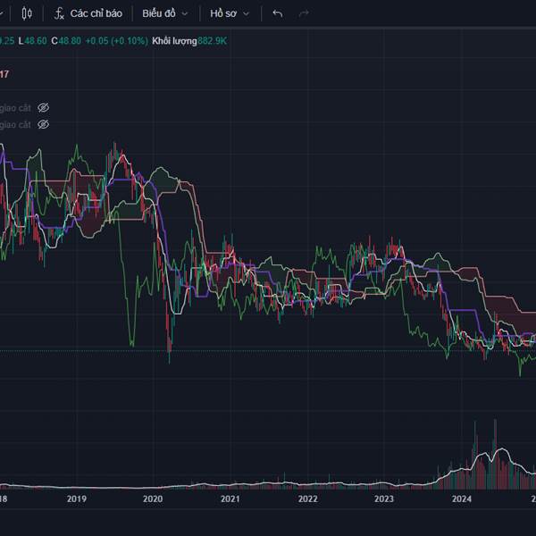The height and width of the screenshot is (536, 536).
Task: Undo the last chart action
Action: pos(278,13)
